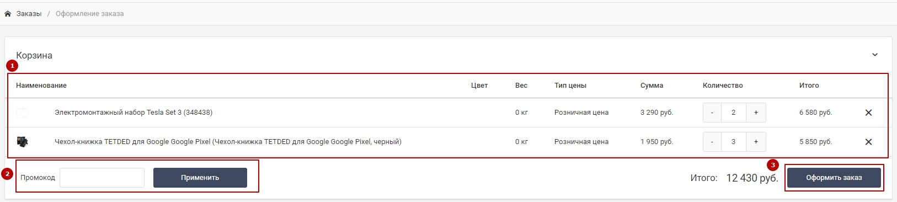This screenshot has height=202, width=897.
Task: Increase quantity of Tesla Set 3
Action: click(x=756, y=113)
